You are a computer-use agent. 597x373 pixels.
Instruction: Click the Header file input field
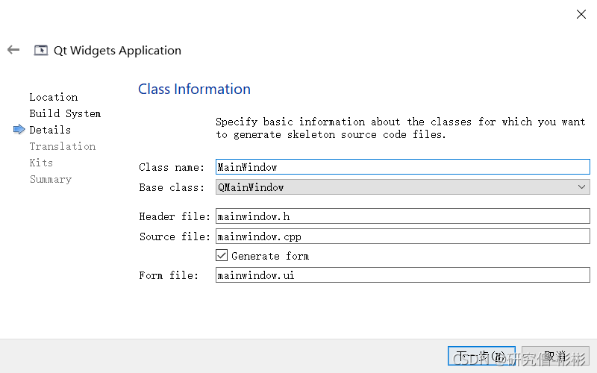[402, 216]
